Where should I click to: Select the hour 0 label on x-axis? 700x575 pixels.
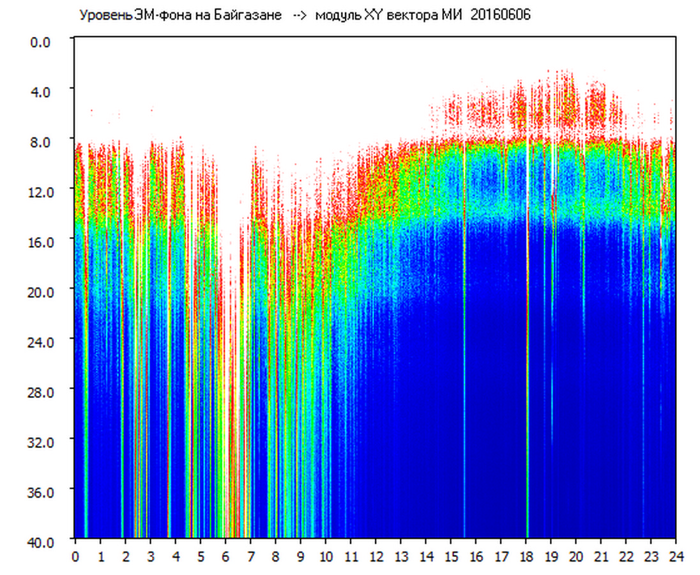tap(75, 556)
